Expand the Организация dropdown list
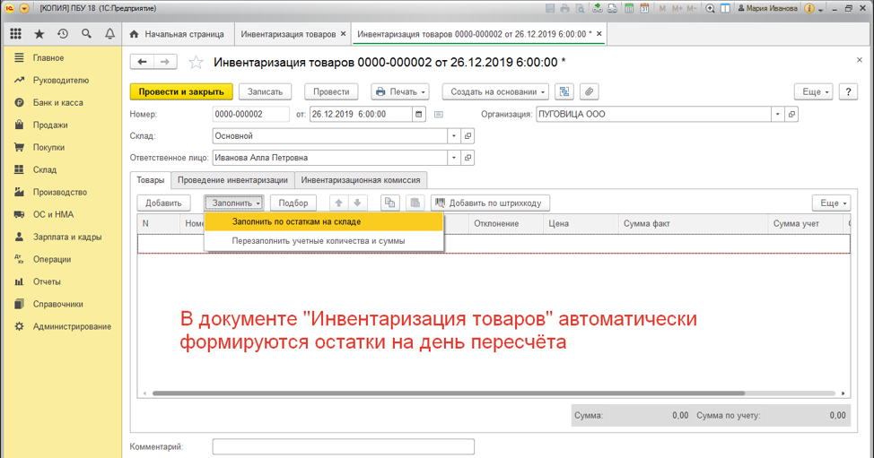This screenshot has width=874, height=458. [x=777, y=115]
